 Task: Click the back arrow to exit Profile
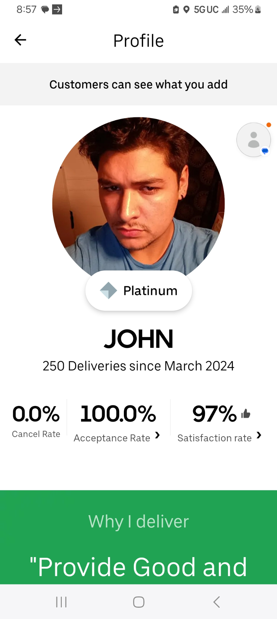tap(20, 40)
